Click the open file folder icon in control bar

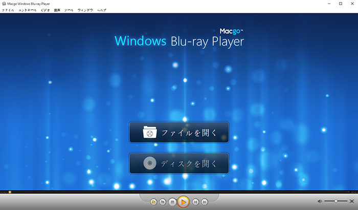[163, 202]
